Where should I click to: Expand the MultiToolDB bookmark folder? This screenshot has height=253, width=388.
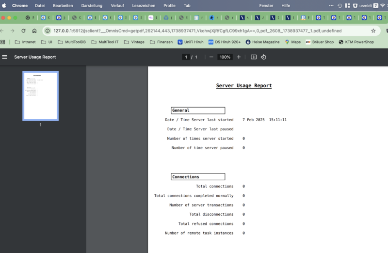(71, 42)
